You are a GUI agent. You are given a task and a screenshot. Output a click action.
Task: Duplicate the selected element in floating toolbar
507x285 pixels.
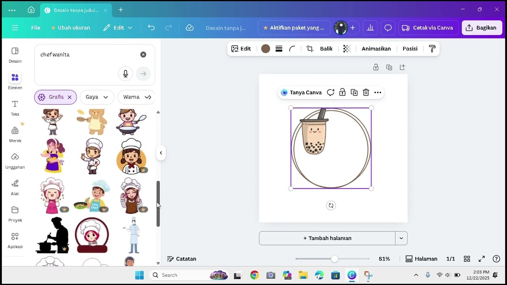coord(354,93)
